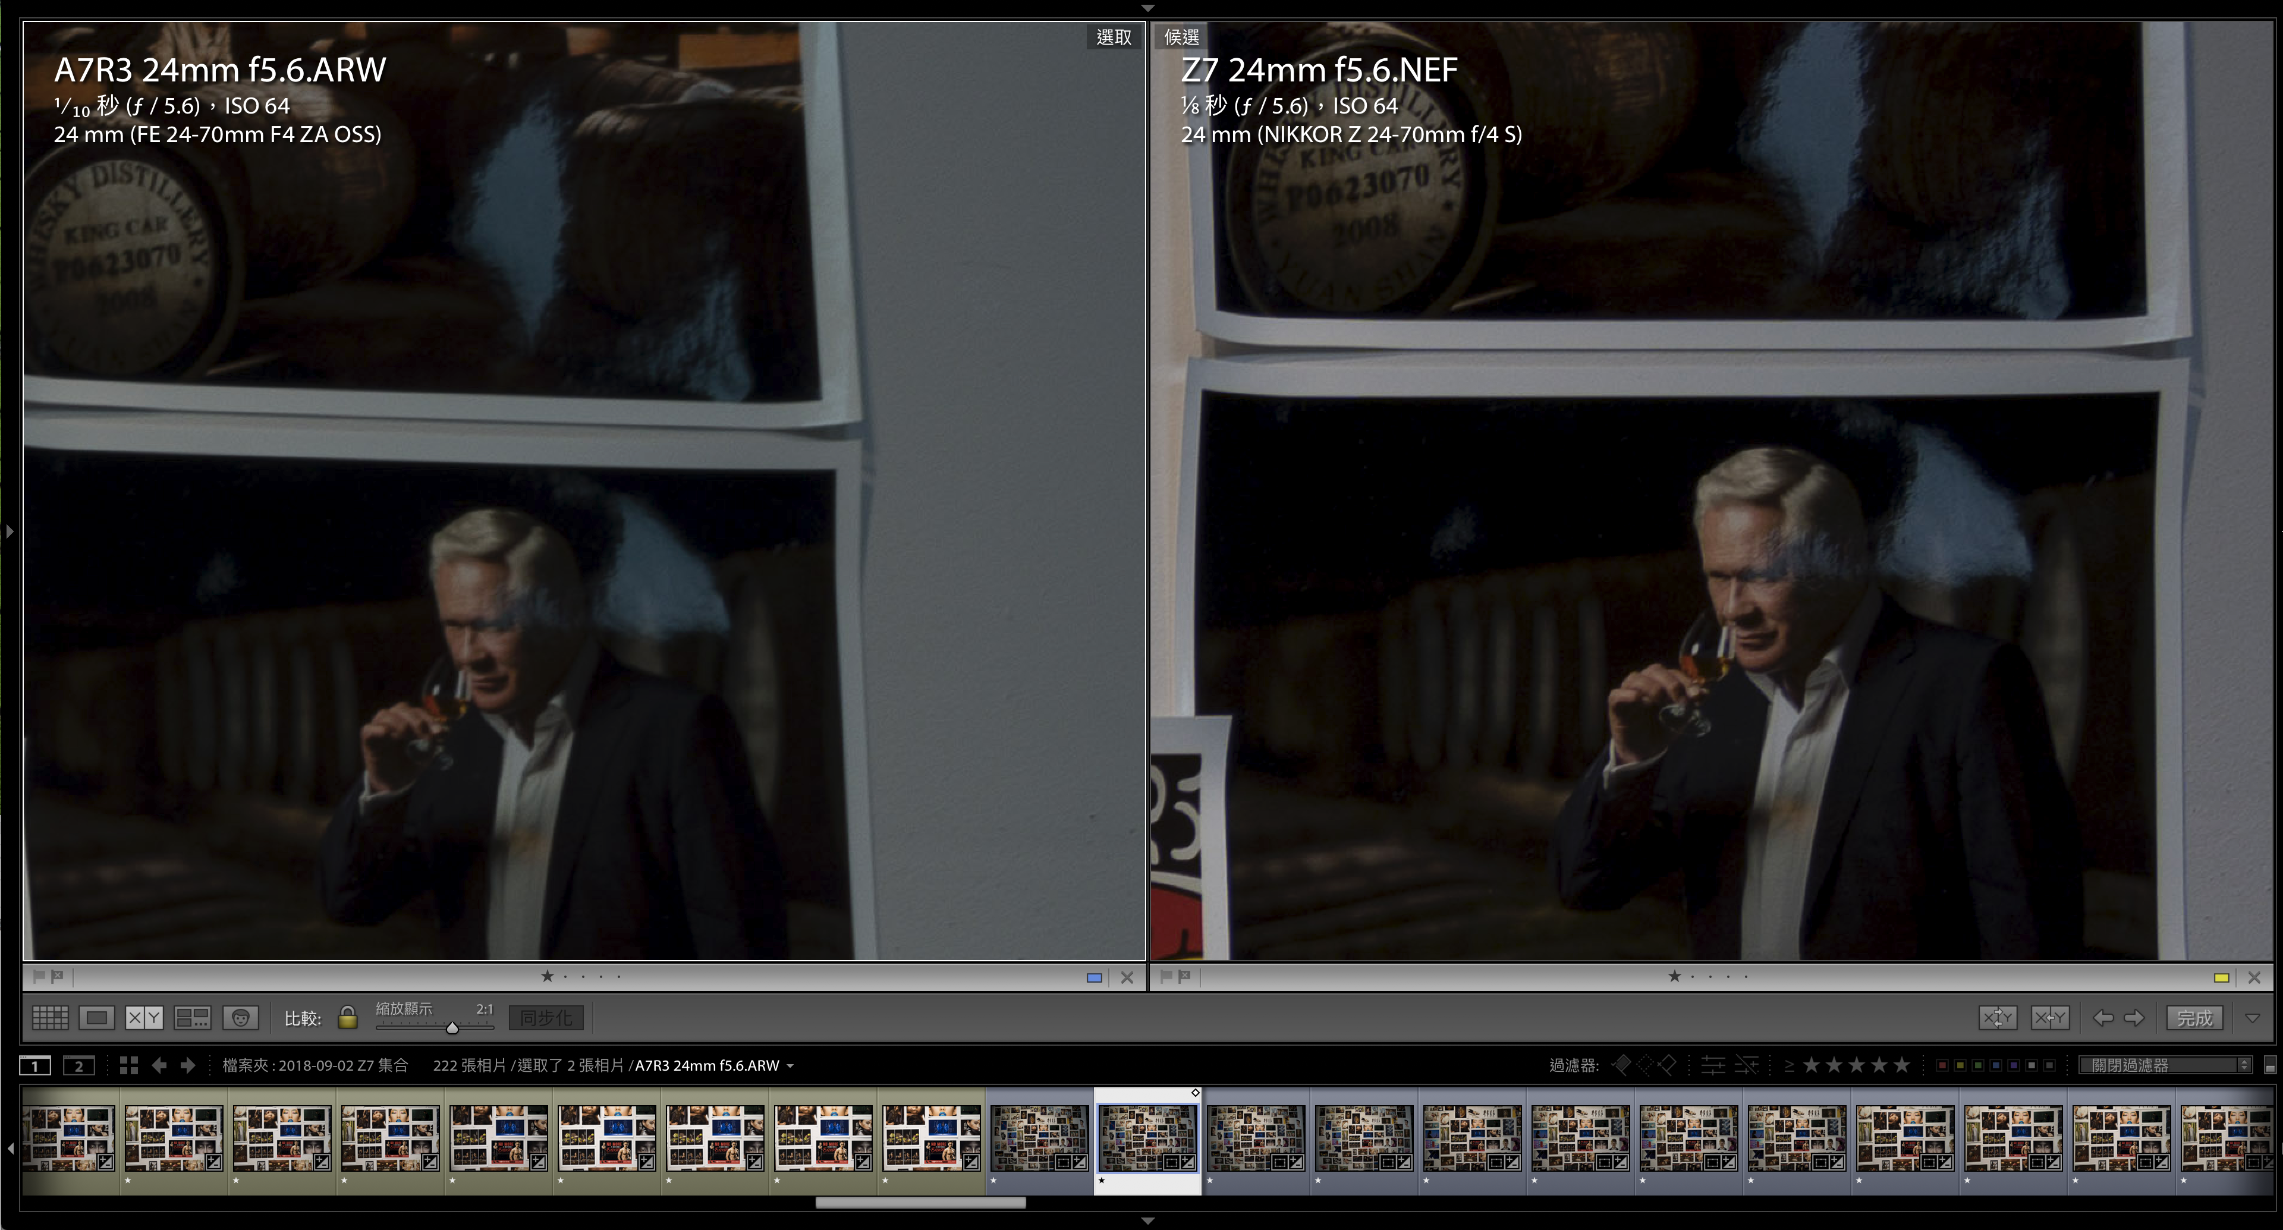Viewport: 2283px width, 1230px height.
Task: Open People face view
Action: click(x=240, y=1017)
